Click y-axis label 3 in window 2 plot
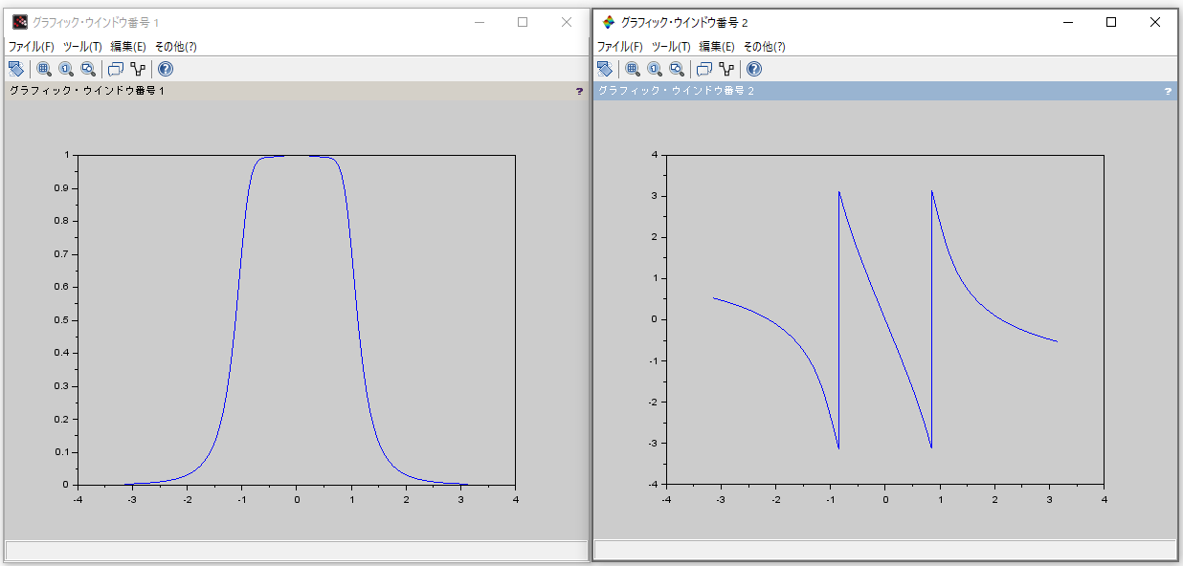 tap(654, 196)
